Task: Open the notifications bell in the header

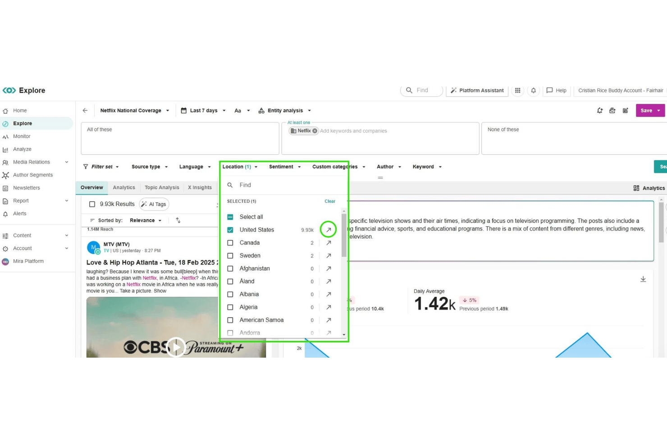Action: coord(534,90)
